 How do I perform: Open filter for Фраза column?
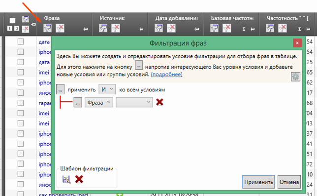pos(47,28)
